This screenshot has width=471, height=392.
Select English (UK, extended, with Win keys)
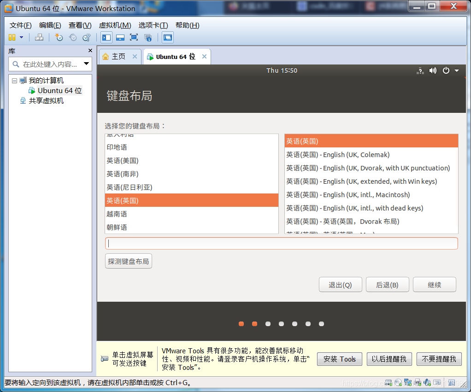tap(371, 181)
